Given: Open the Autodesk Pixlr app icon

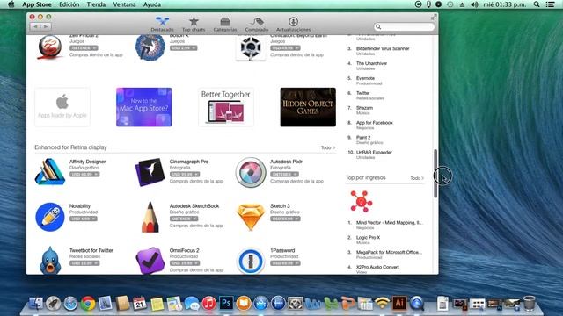Looking at the screenshot, I should coord(250,172).
